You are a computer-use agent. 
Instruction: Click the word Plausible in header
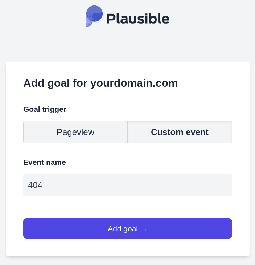point(137,18)
